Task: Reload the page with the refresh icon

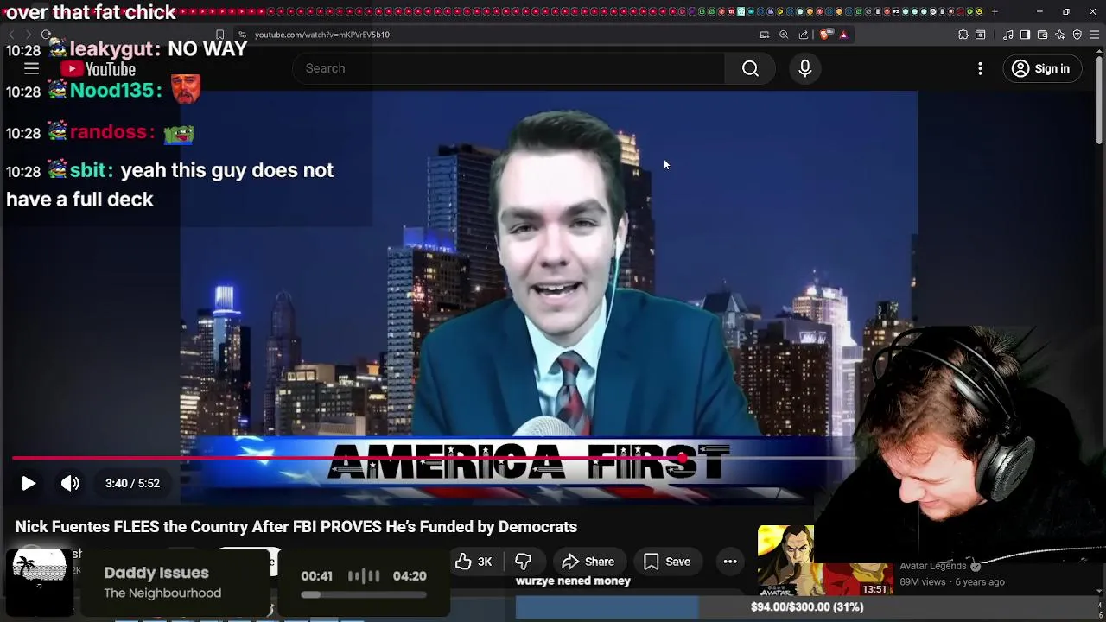Action: [x=46, y=35]
